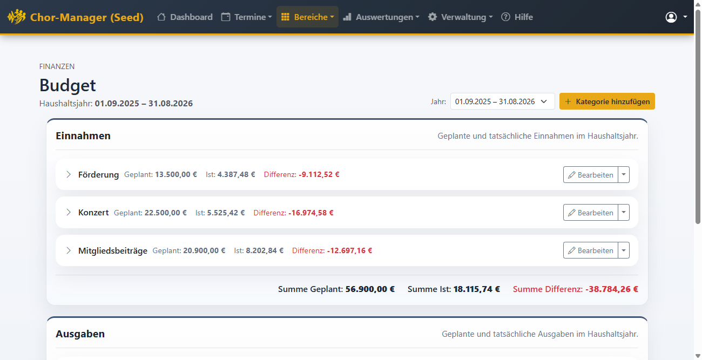Click the Budget page title
702x360 pixels.
(67, 85)
